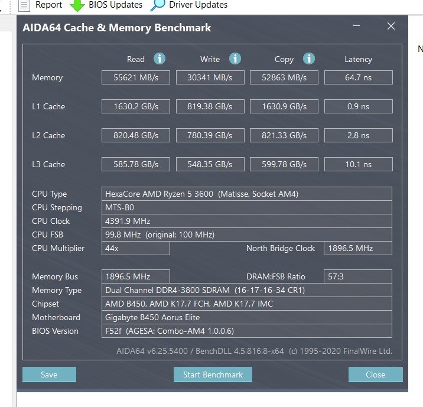Click Memory Latency value 64.7 ns
Screen dimensions: 423x407
click(358, 77)
